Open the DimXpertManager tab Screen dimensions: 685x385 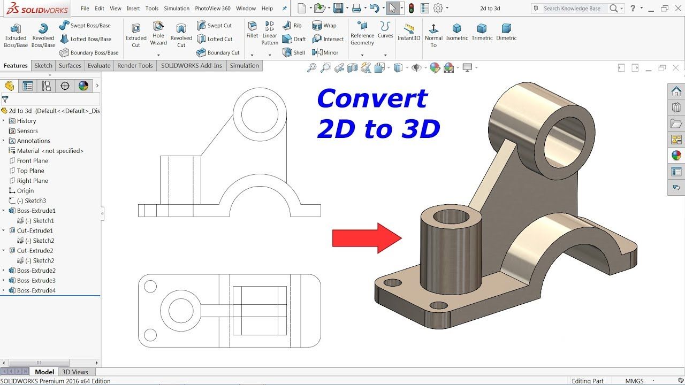pos(65,86)
